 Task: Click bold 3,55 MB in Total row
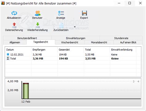point(90,59)
